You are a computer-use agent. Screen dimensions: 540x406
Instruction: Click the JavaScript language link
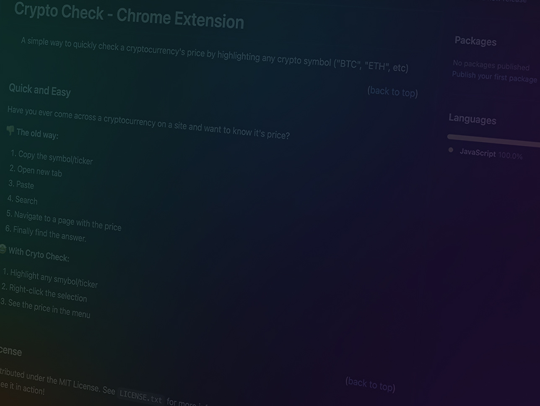(478, 152)
